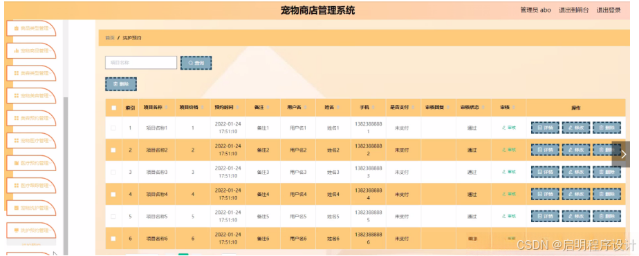Click 删除 for row 项目名称4

606,194
